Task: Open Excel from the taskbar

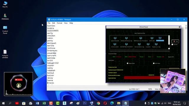Action: (x=44, y=103)
